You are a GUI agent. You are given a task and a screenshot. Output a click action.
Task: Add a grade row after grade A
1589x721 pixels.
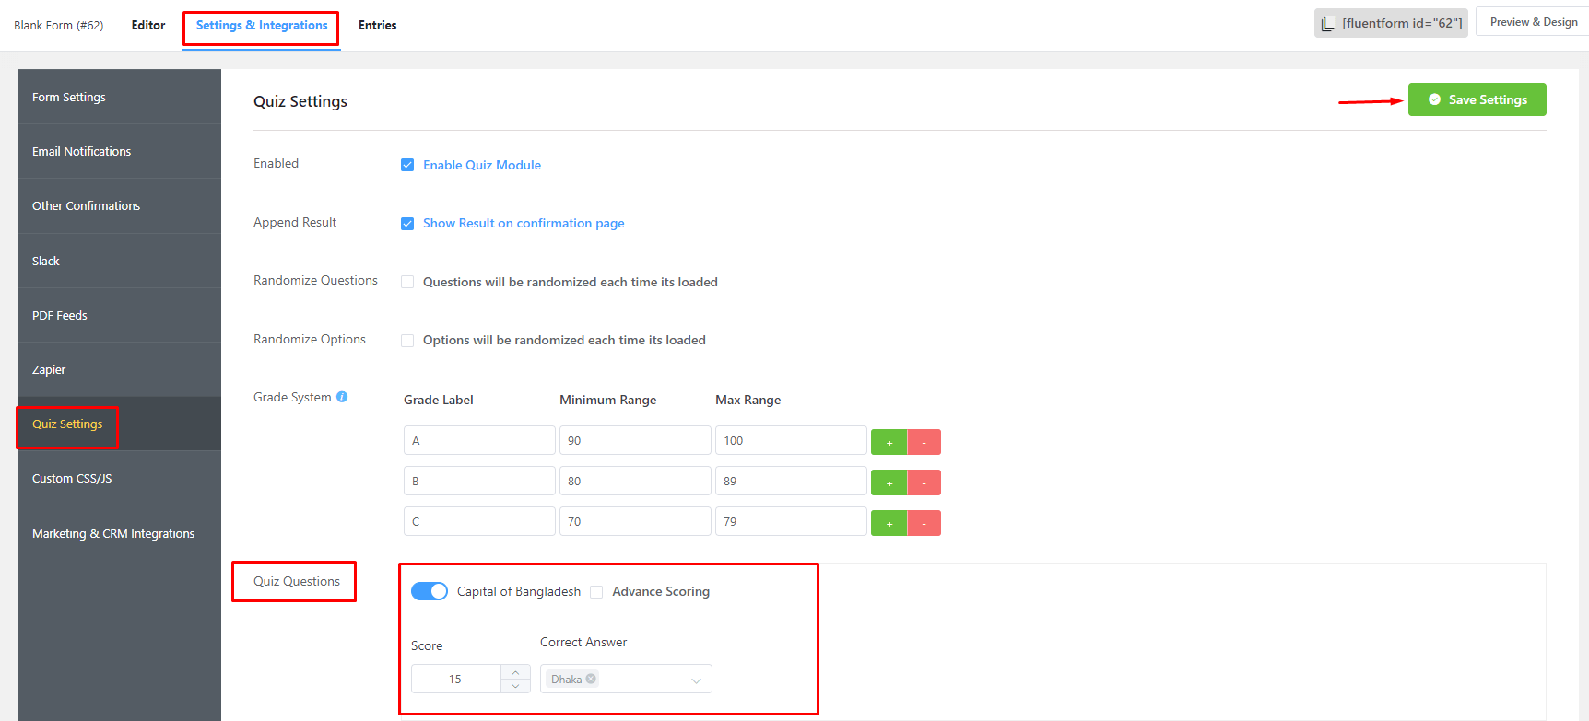click(x=889, y=442)
